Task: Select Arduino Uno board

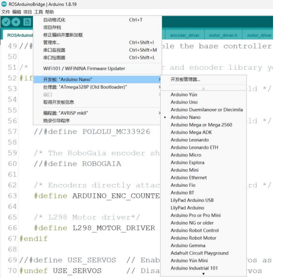Action: tap(203, 102)
